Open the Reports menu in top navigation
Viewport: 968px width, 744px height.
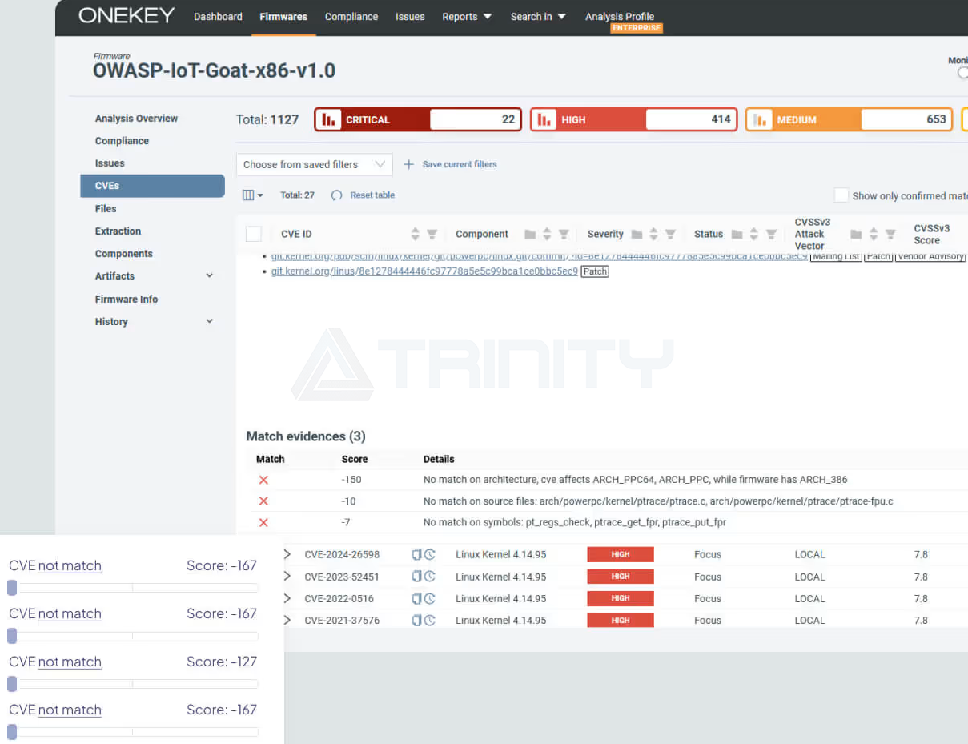467,17
